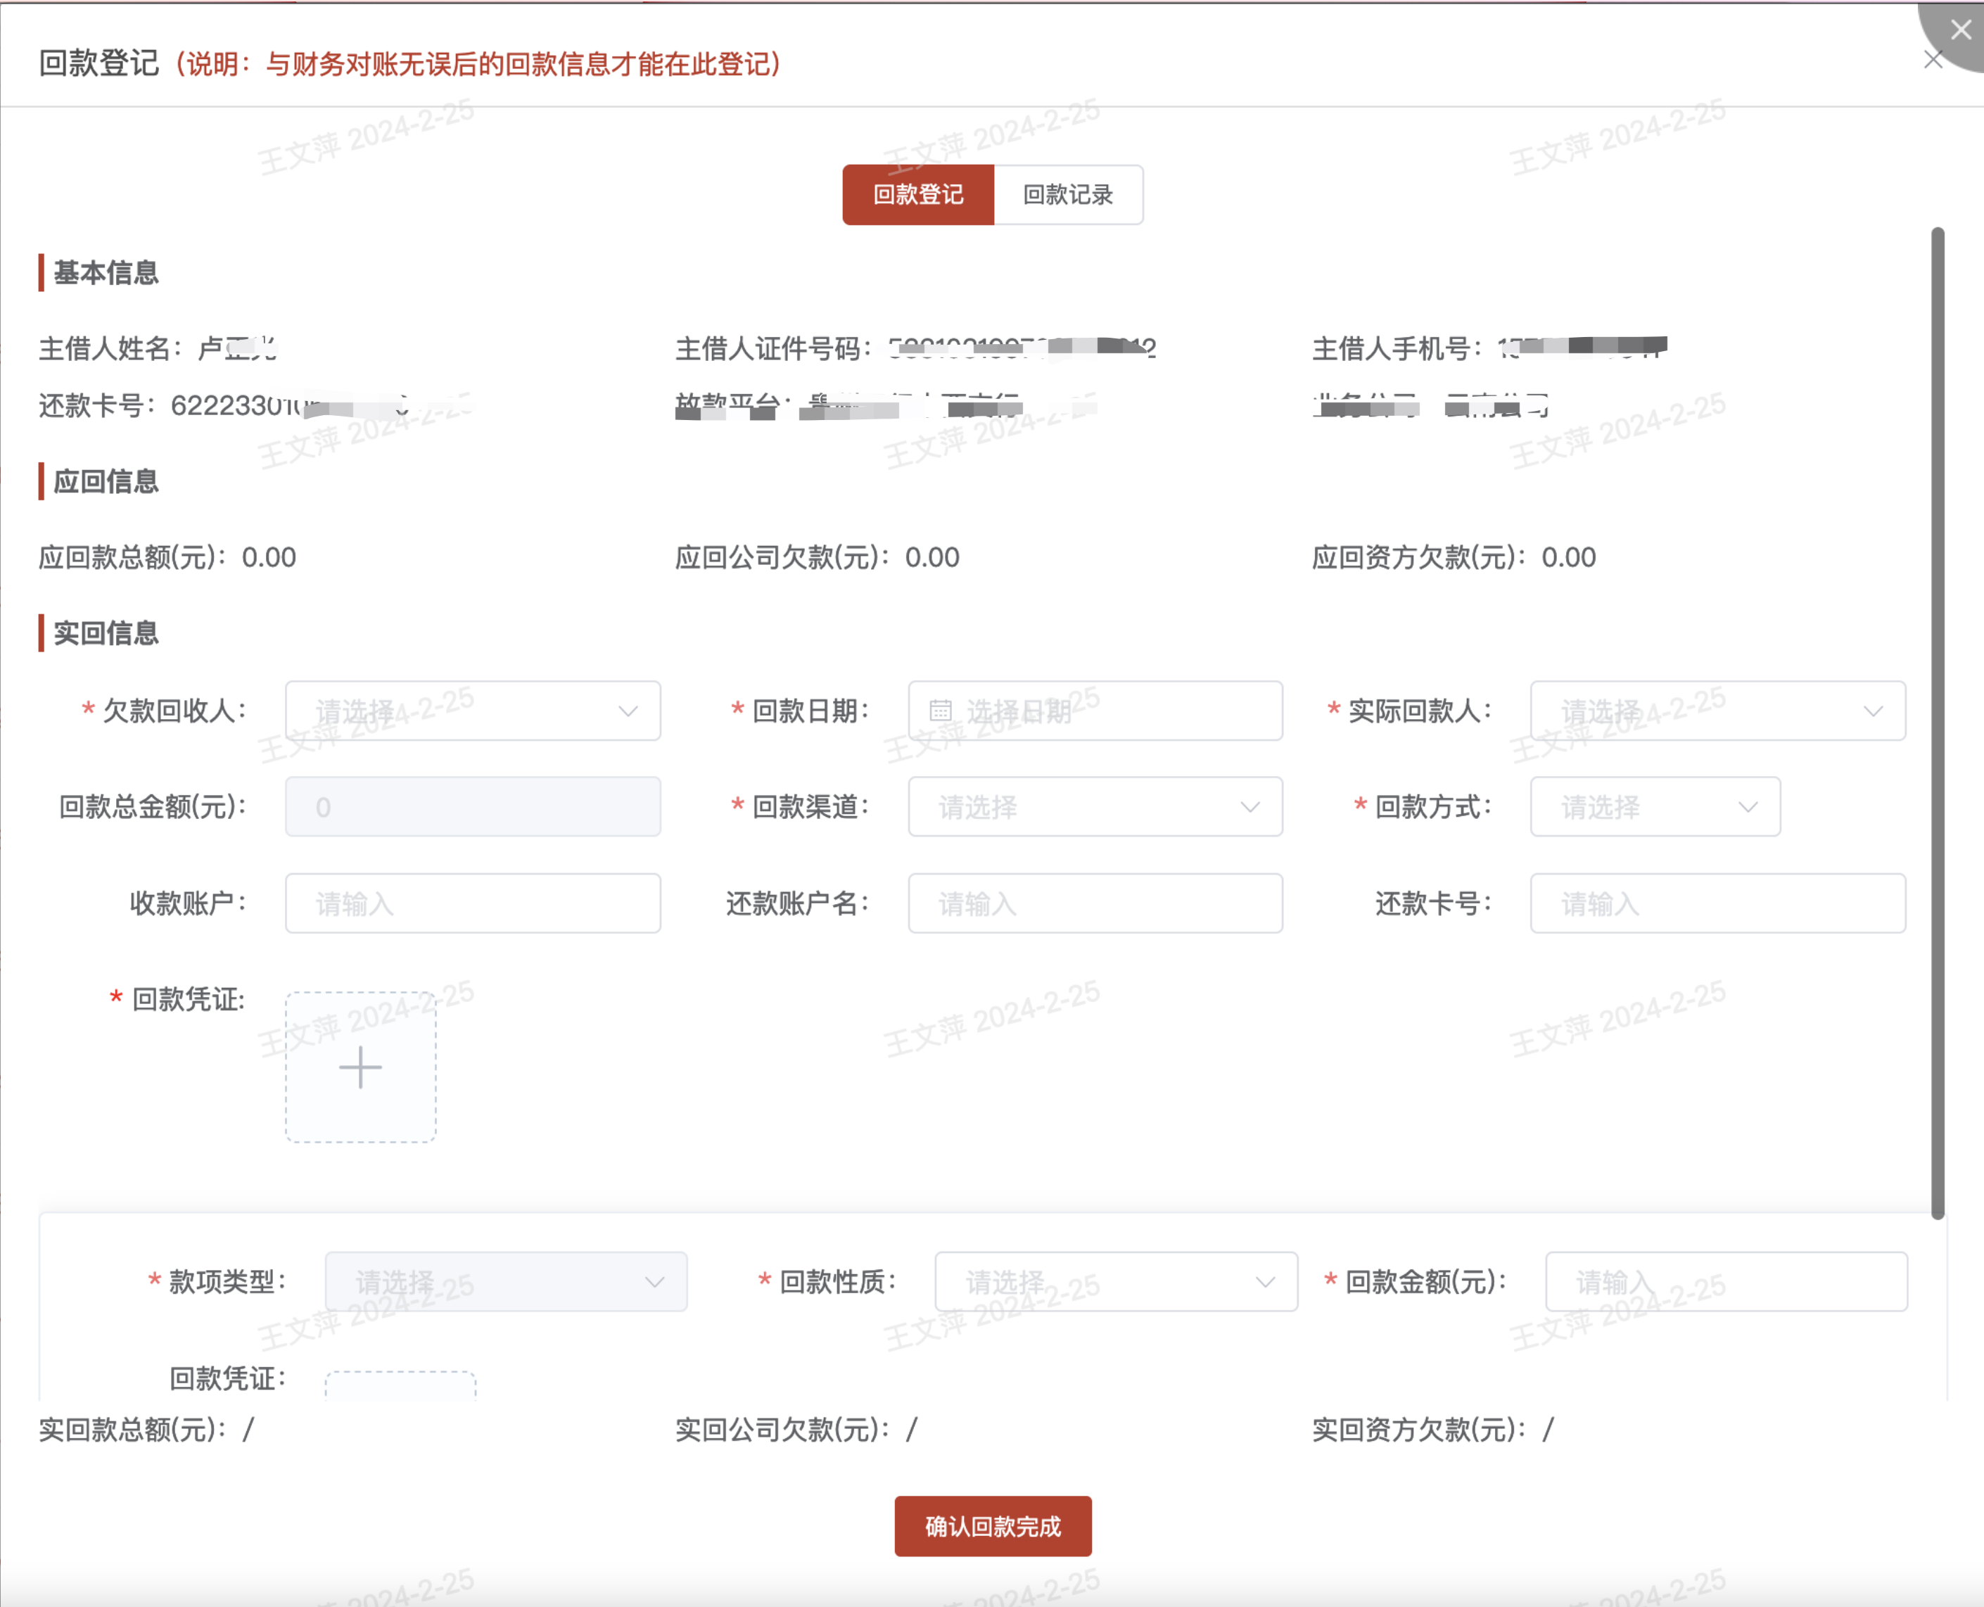Click the 收款账户 input field
Viewport: 1984px width, 1607px height.
(x=473, y=903)
